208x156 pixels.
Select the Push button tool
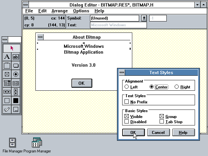[16, 66]
